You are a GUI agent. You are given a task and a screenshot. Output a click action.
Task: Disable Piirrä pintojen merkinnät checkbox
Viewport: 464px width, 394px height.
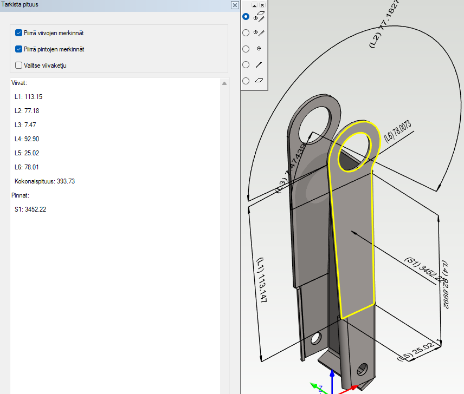click(19, 49)
